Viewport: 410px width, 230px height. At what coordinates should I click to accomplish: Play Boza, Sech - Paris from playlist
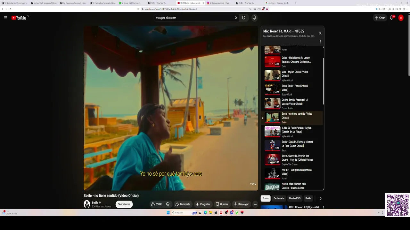click(x=291, y=90)
